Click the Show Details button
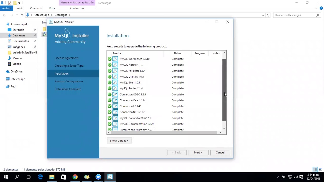Screen dimensions: 324x182 (x=119, y=141)
